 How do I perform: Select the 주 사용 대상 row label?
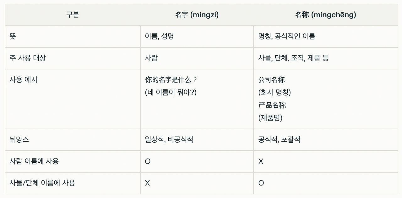pyautogui.click(x=28, y=58)
